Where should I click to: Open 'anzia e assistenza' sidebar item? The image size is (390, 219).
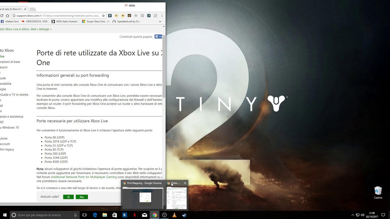coord(12,116)
